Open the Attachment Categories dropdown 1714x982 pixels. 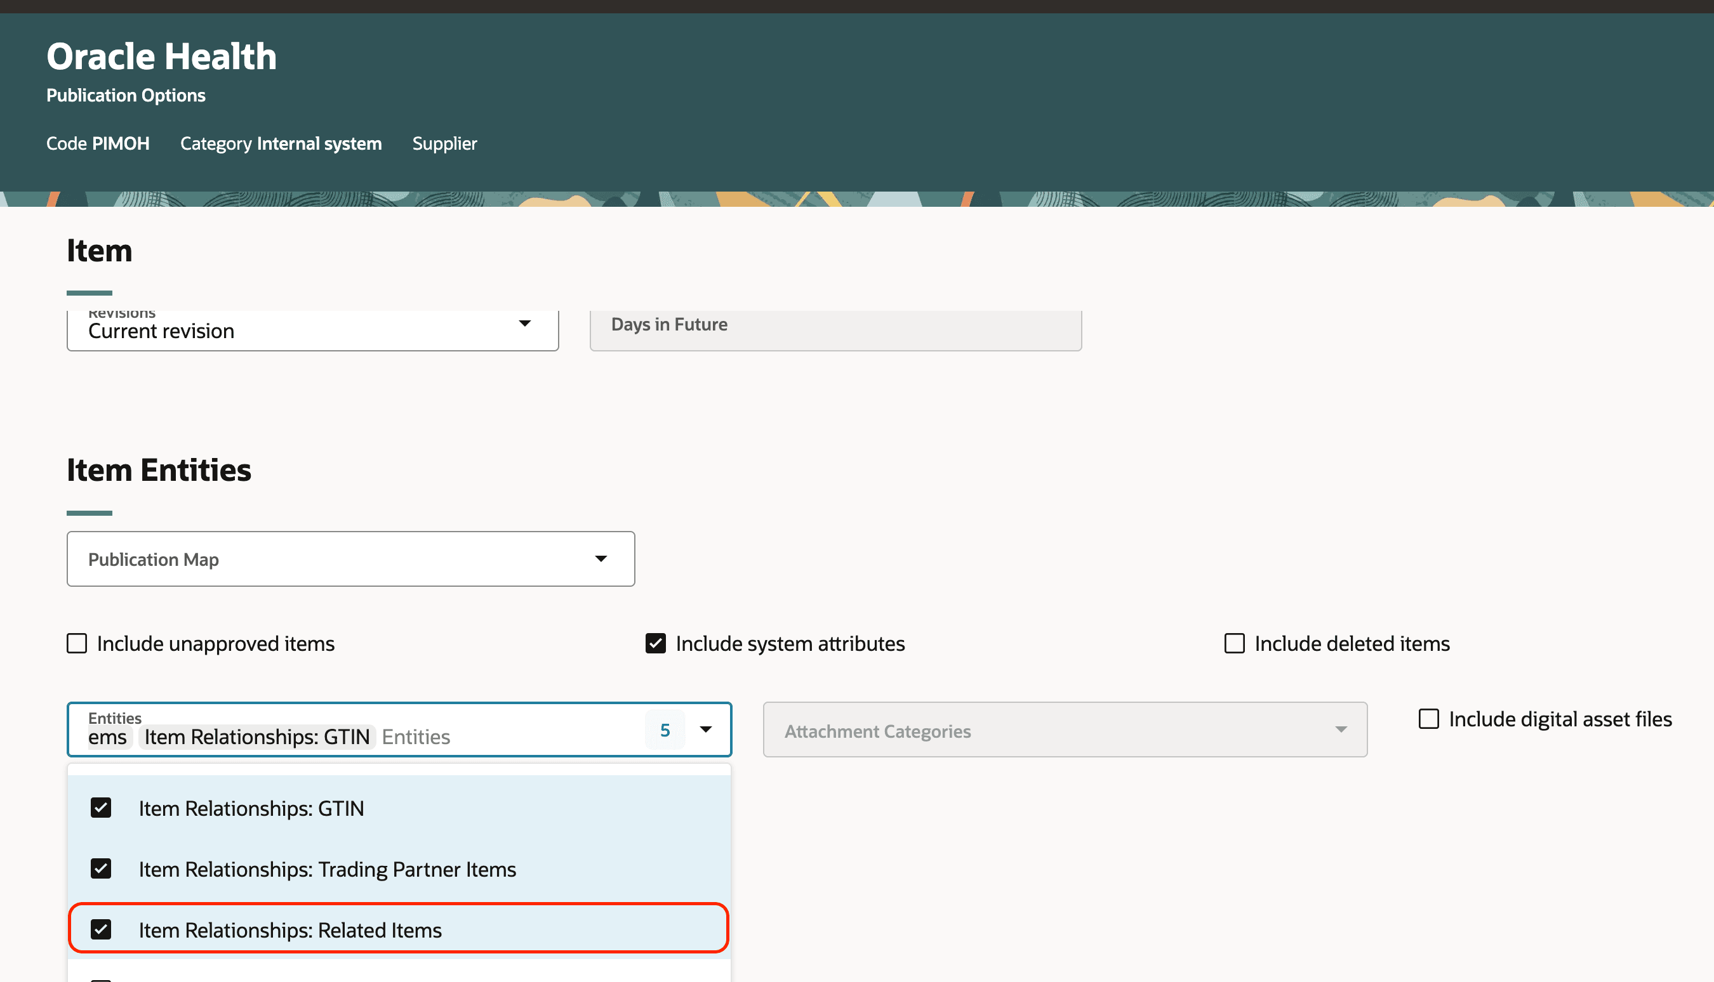coord(1341,729)
